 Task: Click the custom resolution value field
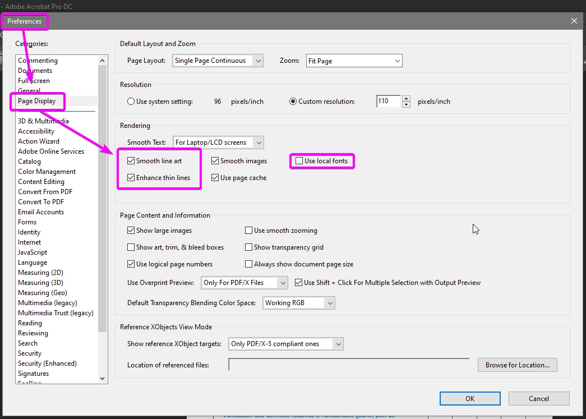[x=389, y=101]
